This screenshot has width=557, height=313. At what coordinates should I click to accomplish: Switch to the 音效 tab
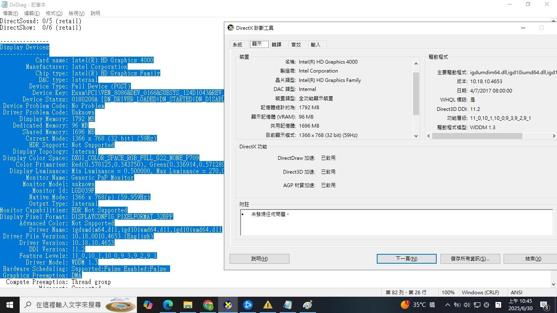(296, 45)
